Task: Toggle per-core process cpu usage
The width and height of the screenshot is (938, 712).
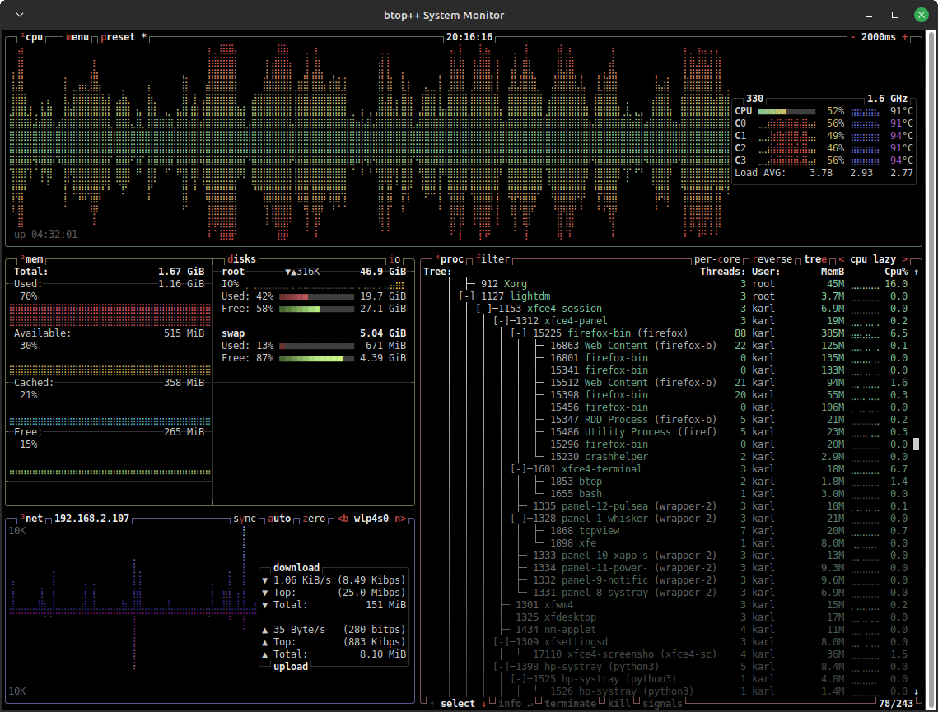Action: (717, 259)
